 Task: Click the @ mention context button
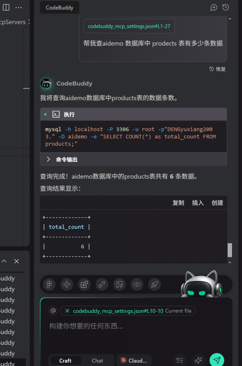pos(53,311)
